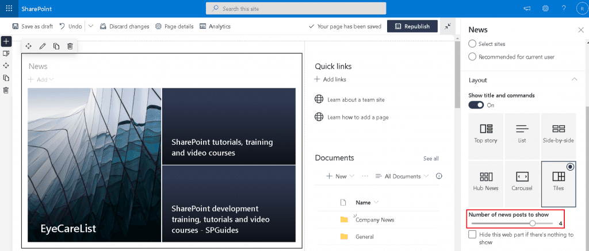Choose the Side-by-side layout
The width and height of the screenshot is (589, 251).
[x=558, y=136]
